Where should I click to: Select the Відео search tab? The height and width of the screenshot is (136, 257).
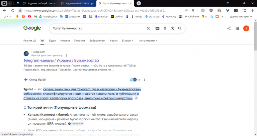[x=52, y=41]
